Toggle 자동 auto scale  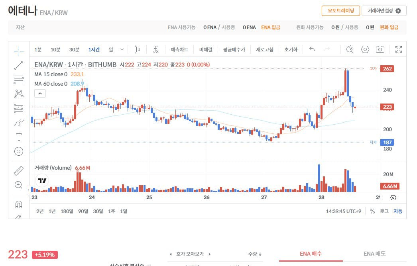(398, 211)
